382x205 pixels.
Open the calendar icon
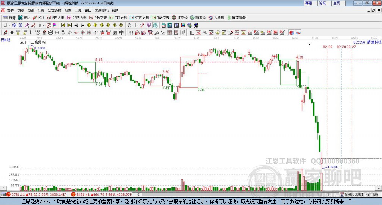point(163,25)
